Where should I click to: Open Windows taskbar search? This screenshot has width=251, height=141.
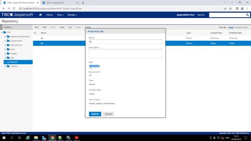(x=12, y=137)
